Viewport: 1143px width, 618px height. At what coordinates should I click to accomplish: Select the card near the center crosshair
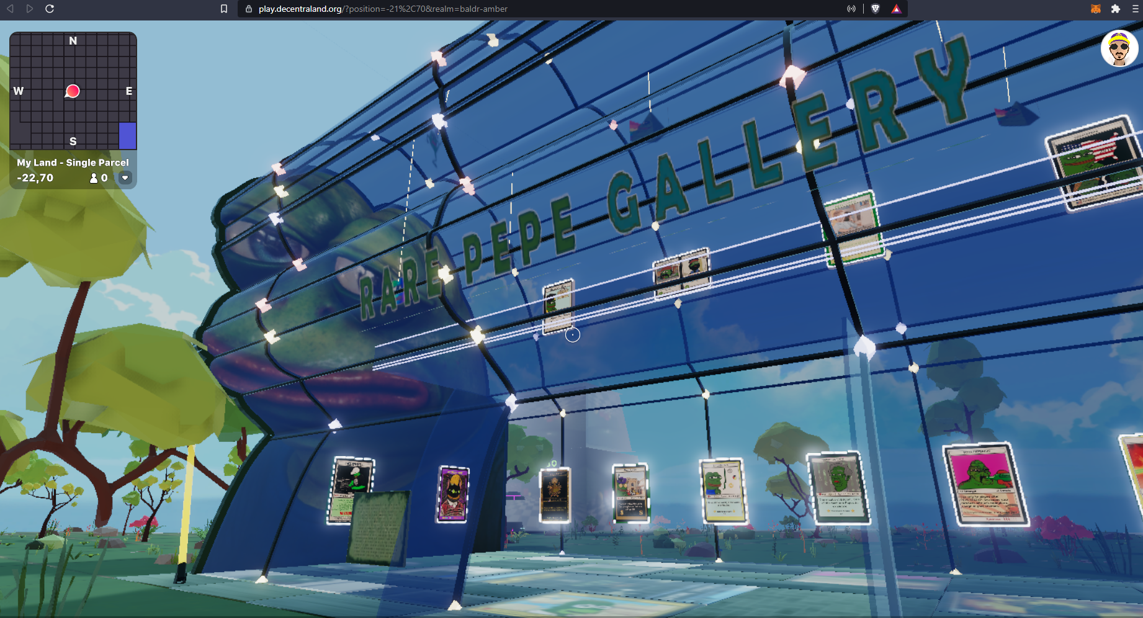coord(558,307)
